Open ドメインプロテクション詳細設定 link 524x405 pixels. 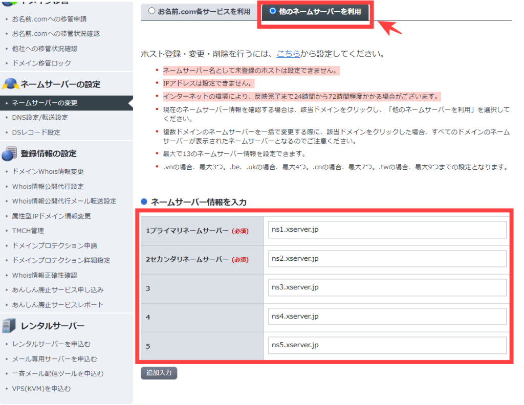tap(61, 260)
